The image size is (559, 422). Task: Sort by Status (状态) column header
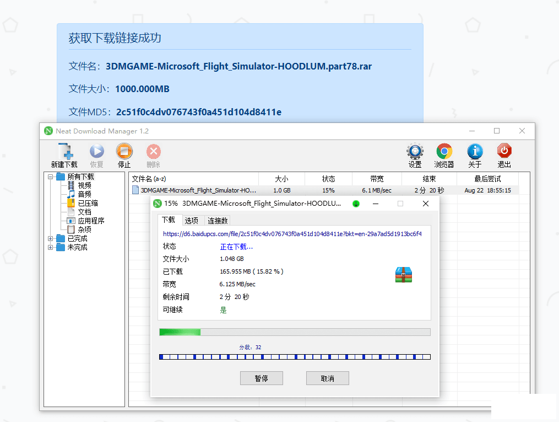pos(328,179)
